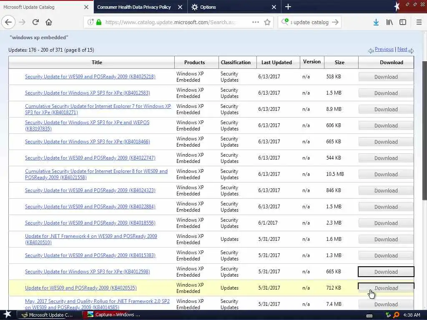Click the page vertical scrollbar thumb
The image size is (427, 320).
[424, 130]
